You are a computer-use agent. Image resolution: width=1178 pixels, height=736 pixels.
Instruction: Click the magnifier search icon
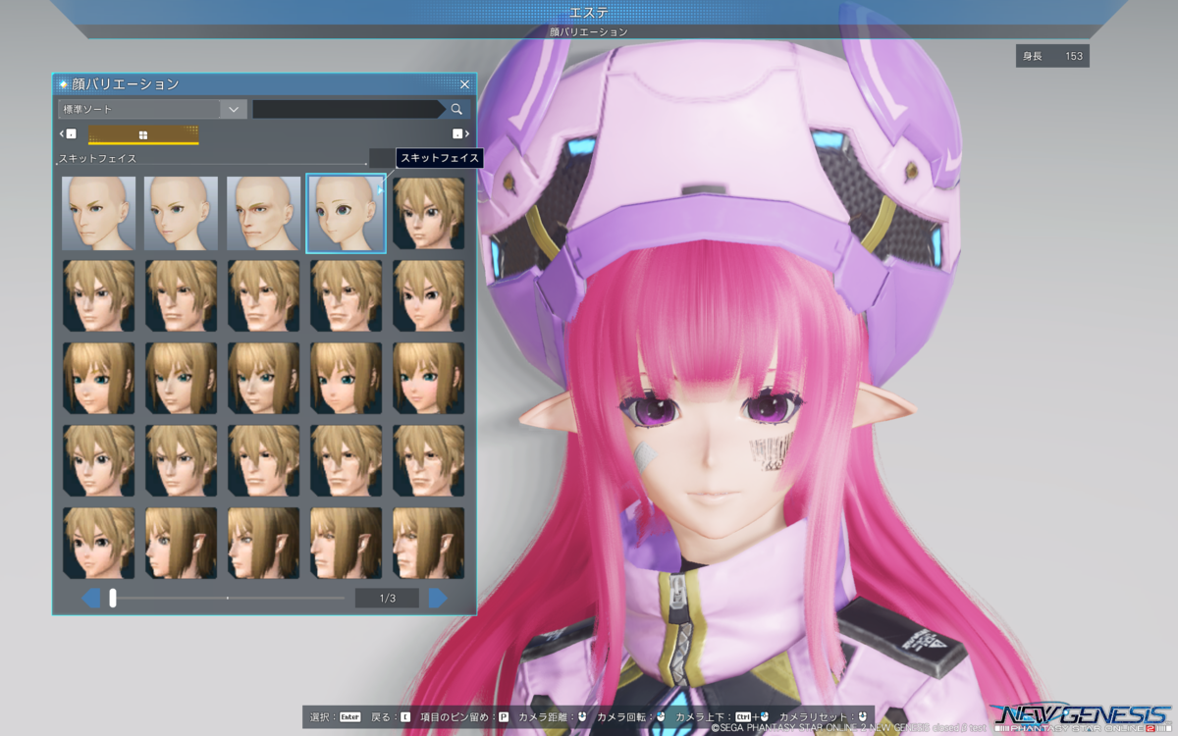click(x=456, y=109)
